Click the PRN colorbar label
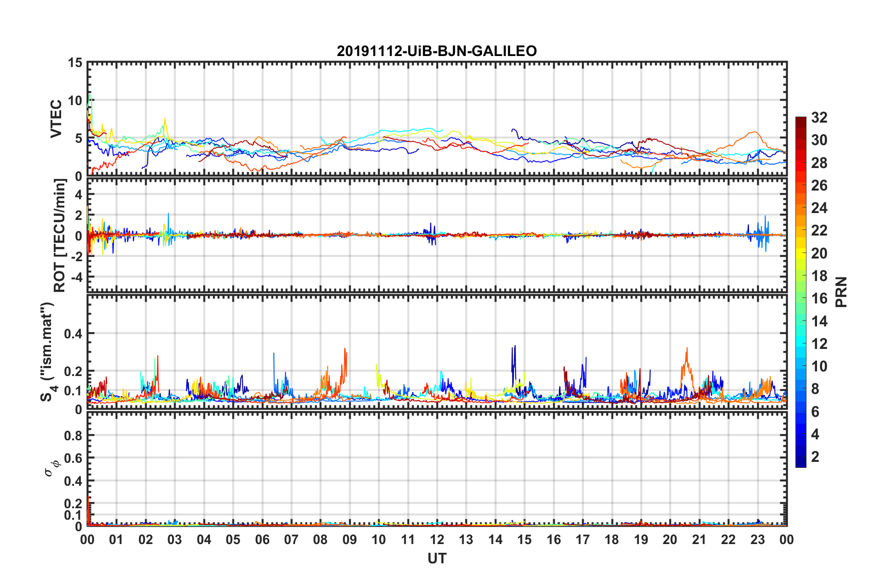Viewport: 874px width, 584px height. pos(841,292)
